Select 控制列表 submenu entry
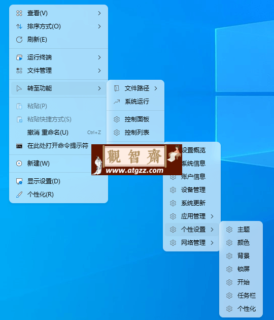This screenshot has height=320, width=274. 135,133
